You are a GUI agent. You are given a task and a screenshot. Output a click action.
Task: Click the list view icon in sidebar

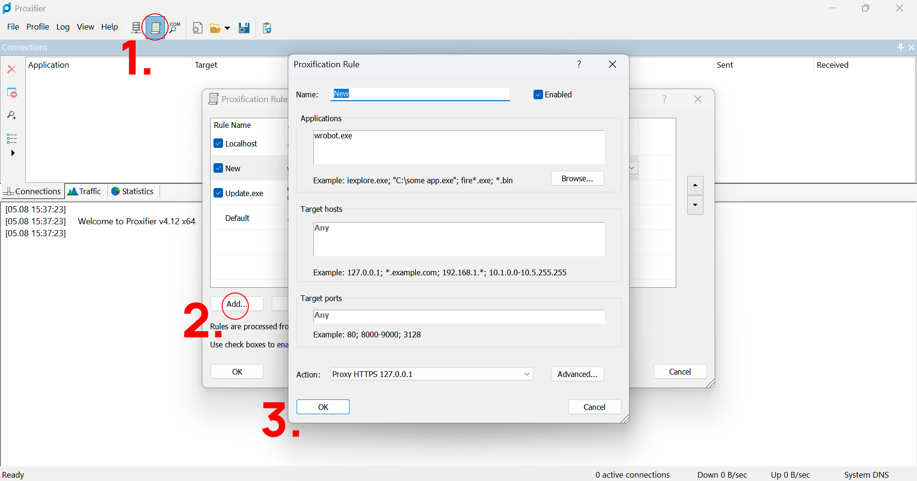point(12,138)
